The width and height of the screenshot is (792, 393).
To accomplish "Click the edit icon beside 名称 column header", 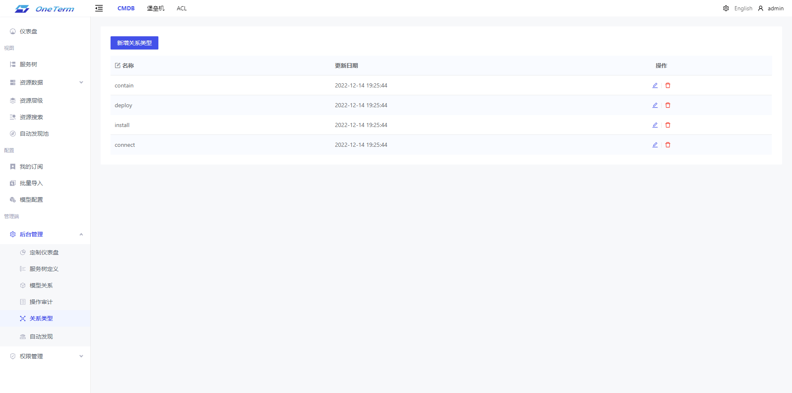I will pos(118,66).
